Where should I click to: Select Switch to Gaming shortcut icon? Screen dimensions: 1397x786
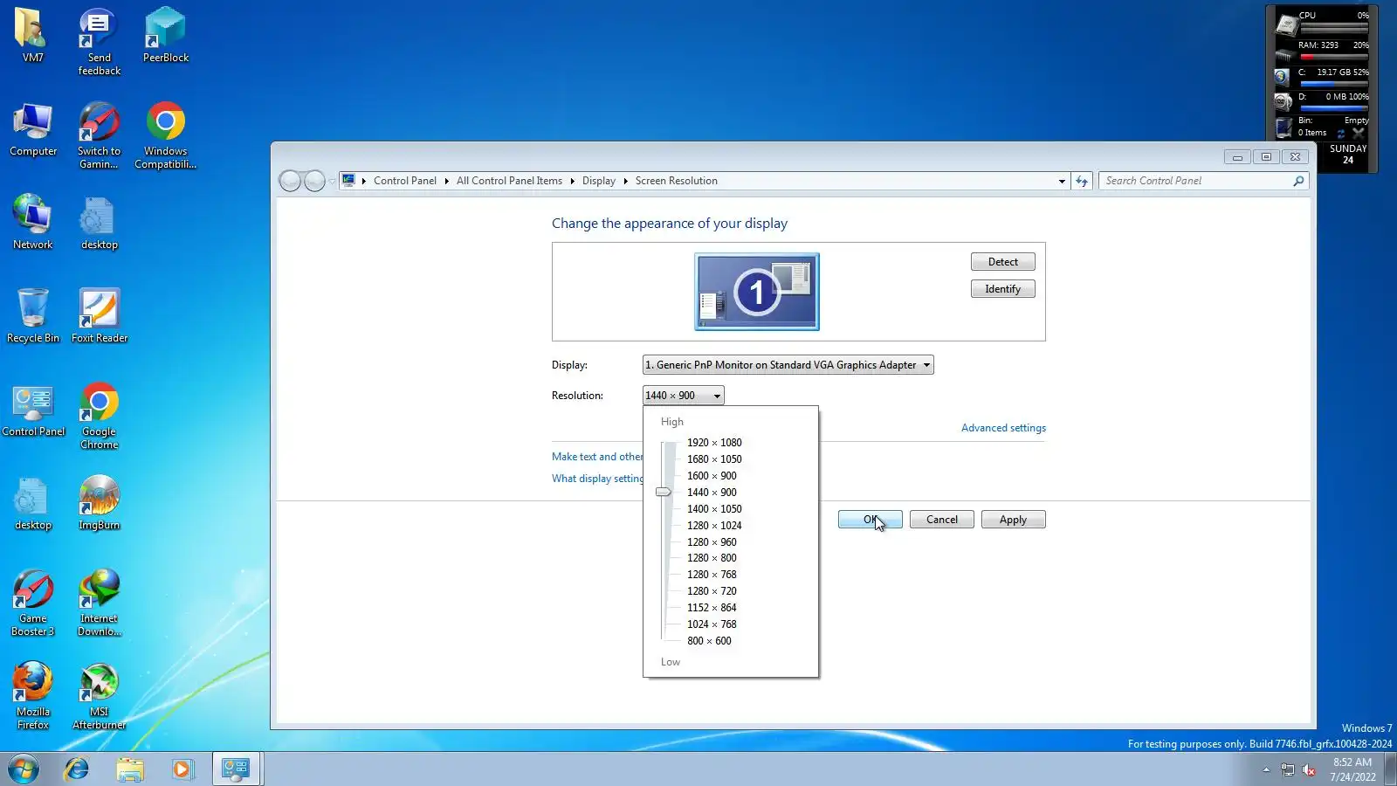(99, 135)
